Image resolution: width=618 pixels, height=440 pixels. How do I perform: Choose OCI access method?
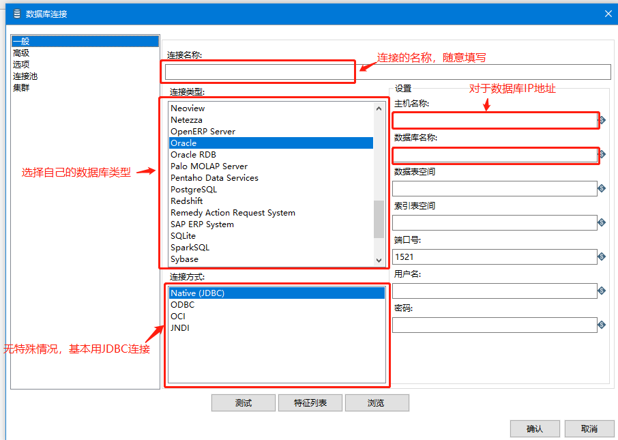coord(277,317)
